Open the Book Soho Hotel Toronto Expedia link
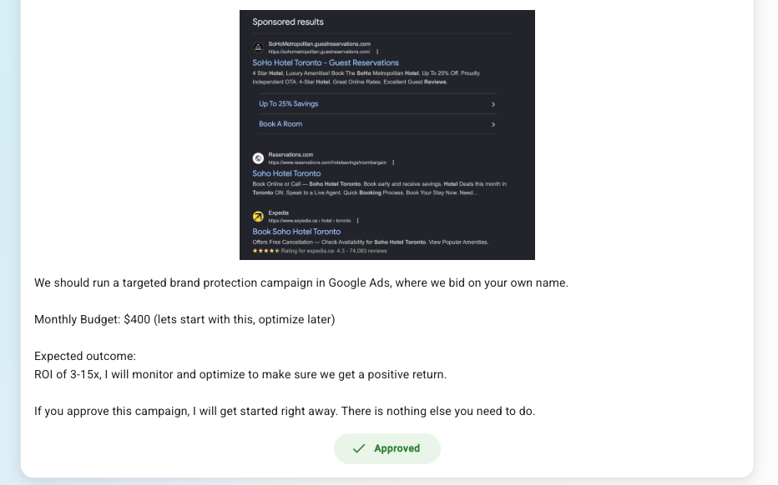Viewport: 778px width, 485px height. point(296,232)
